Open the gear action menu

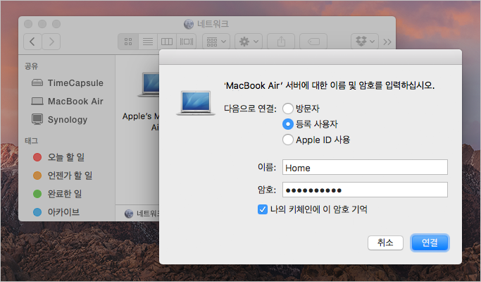[x=249, y=42]
